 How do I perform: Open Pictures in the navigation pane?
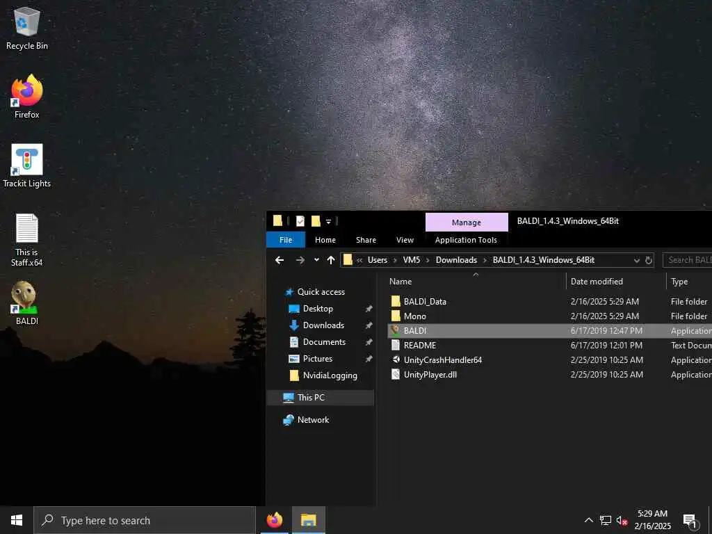[317, 359]
